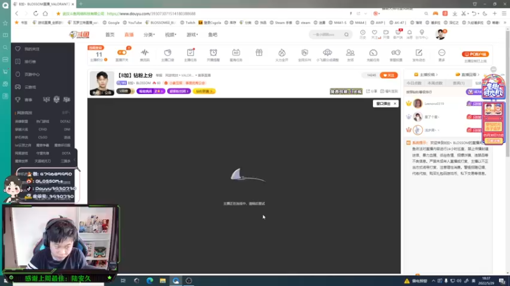Open the 直播回看 replay link
Screen dimensions: 510x286
(x=468, y=74)
